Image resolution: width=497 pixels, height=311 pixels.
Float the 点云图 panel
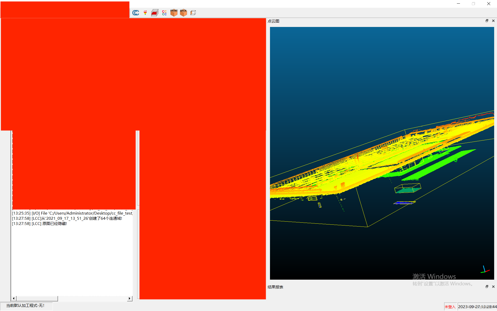[487, 21]
